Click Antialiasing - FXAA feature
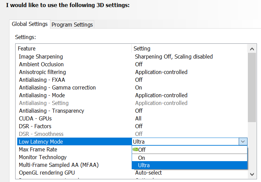Viewport: 261px width, 182px height. 42,80
